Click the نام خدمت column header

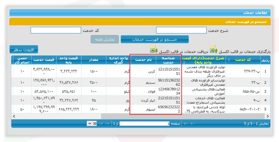tap(144, 60)
